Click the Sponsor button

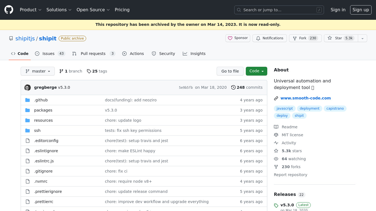(x=238, y=38)
